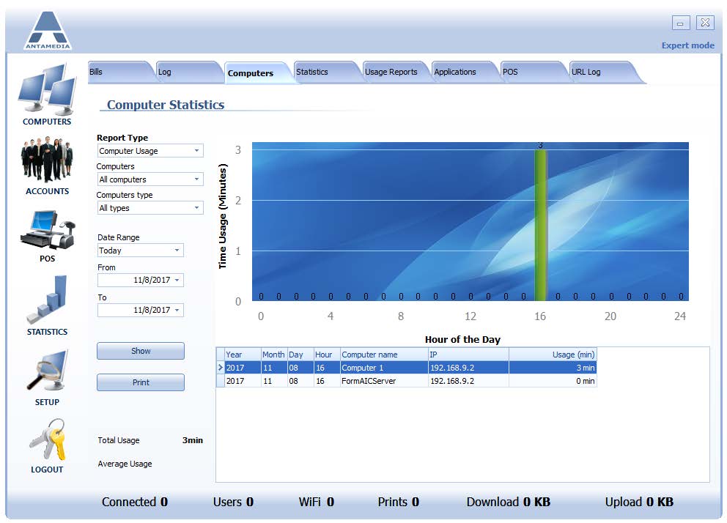
Task: Click the WiFi 0 status entry
Action: coord(316,502)
